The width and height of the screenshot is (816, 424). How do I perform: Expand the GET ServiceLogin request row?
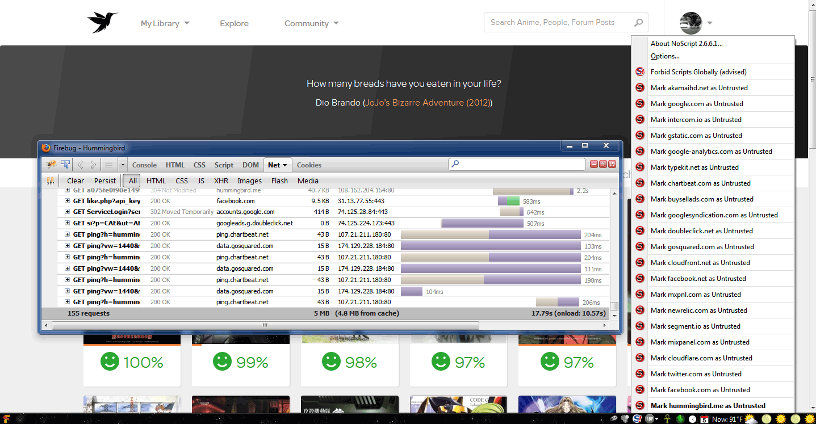point(67,212)
